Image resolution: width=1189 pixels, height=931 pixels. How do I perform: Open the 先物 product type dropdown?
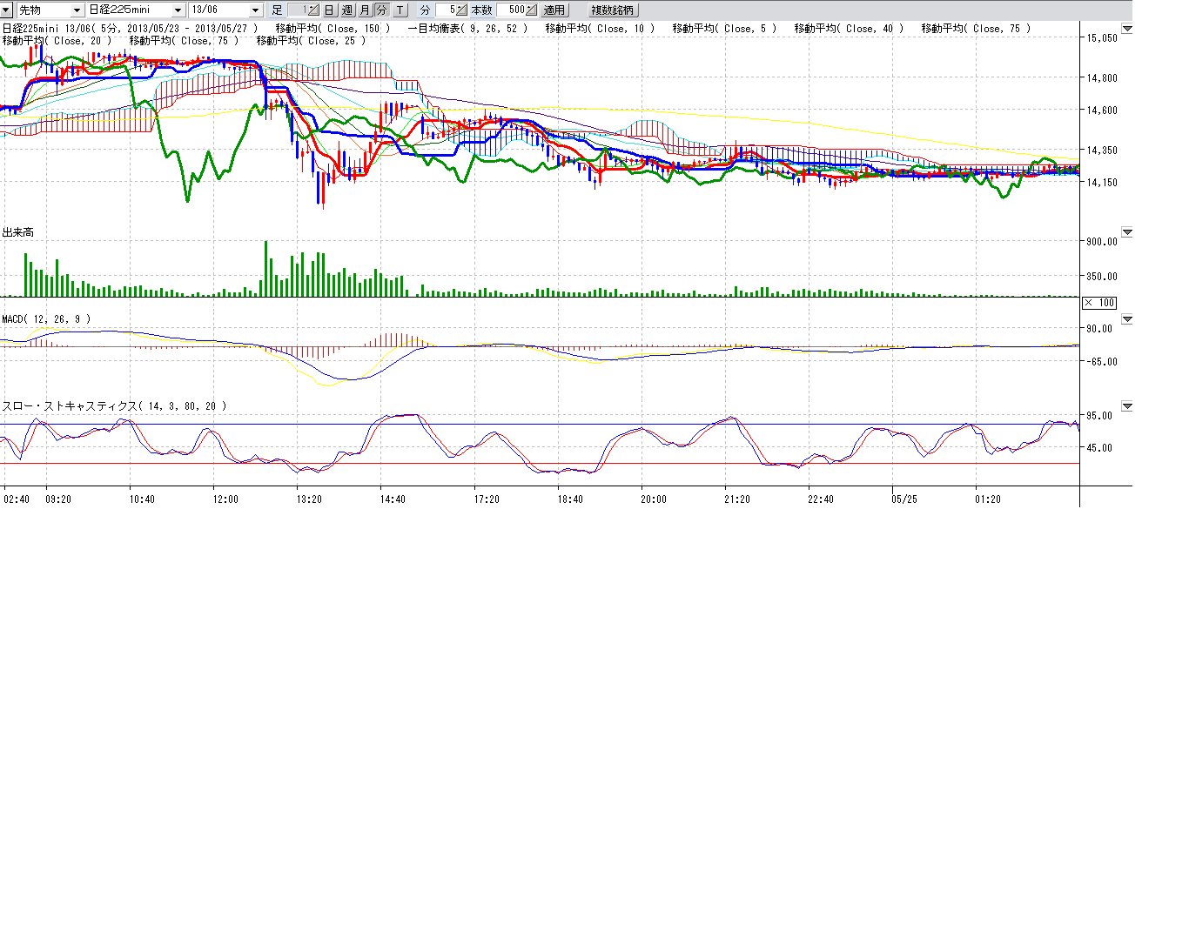pos(77,10)
